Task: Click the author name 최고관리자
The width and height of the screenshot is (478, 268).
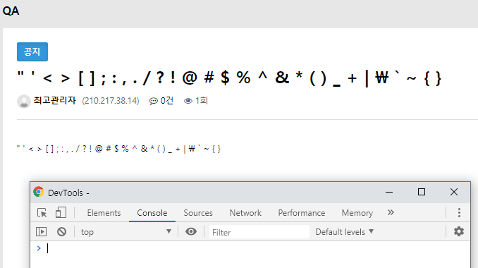Action: (x=54, y=101)
